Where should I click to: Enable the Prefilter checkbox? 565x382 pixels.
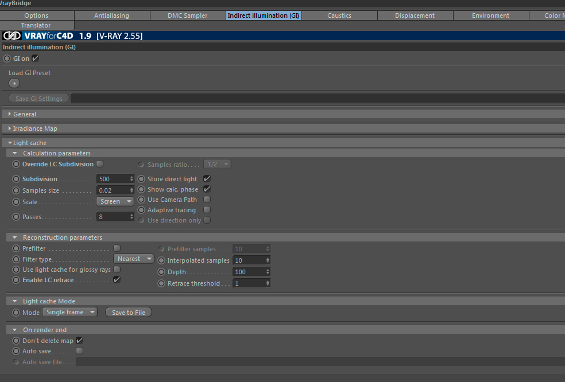coord(117,248)
